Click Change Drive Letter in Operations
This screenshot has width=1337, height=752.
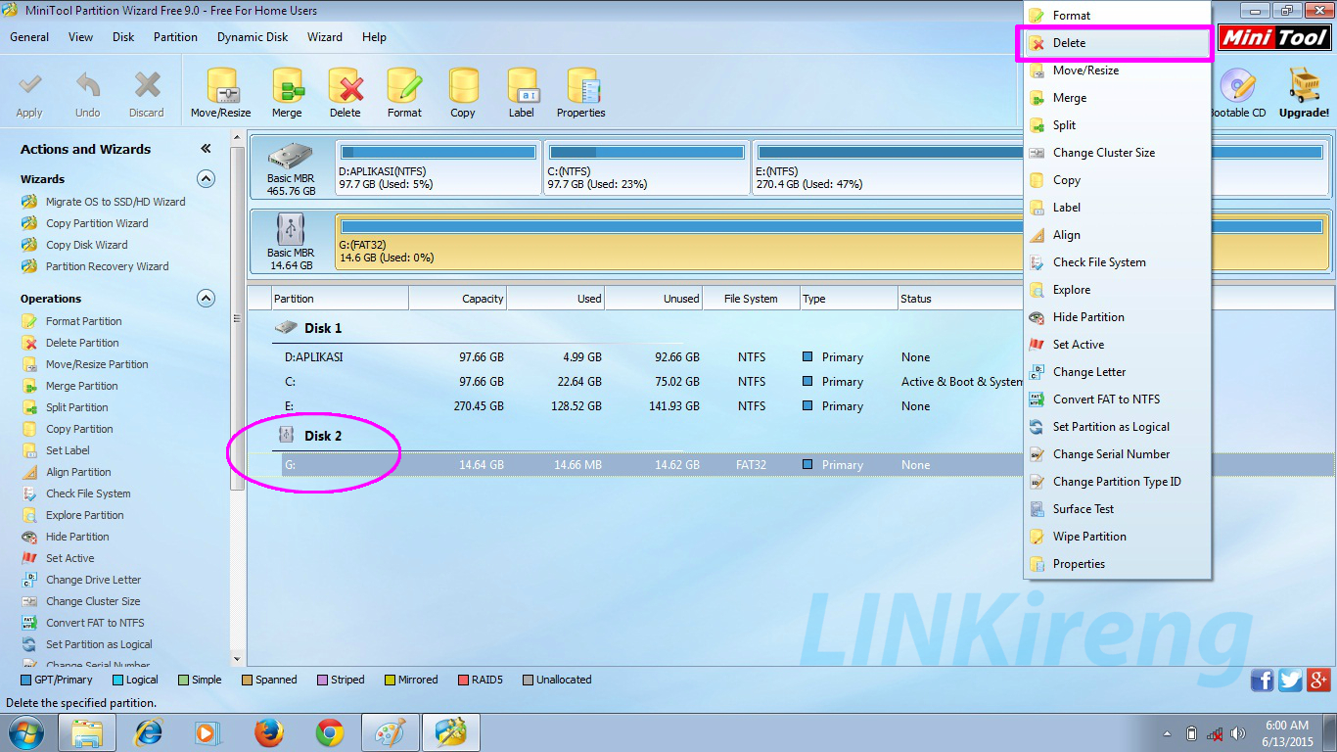(x=93, y=580)
